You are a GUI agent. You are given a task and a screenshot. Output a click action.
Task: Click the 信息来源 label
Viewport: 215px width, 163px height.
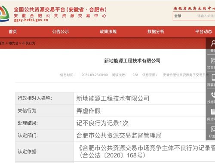(150, 75)
